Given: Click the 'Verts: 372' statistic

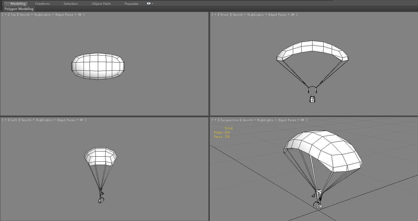Looking at the screenshot, I should coord(222,137).
